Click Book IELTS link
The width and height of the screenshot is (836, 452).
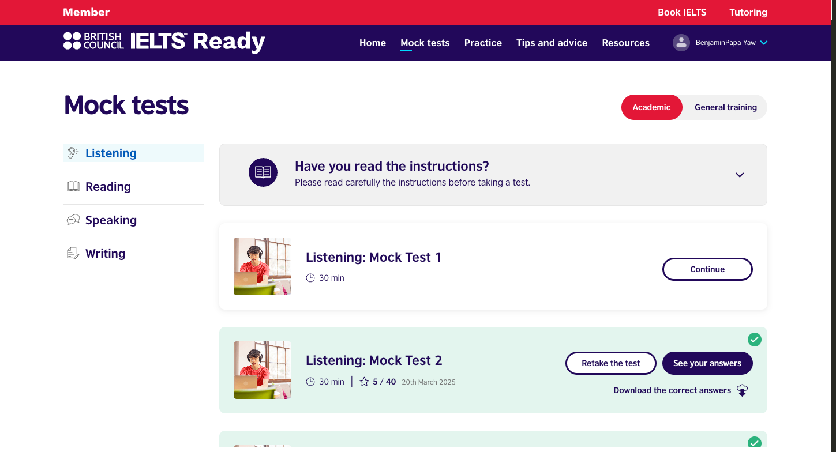[x=682, y=12]
